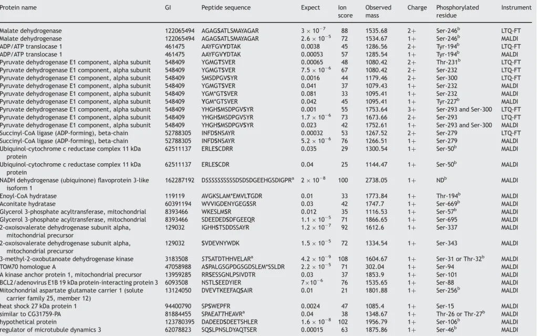This screenshot has width=541, height=336.
Task: Click peptide sequence SMSDPGVSYR
Action: coord(220,78)
